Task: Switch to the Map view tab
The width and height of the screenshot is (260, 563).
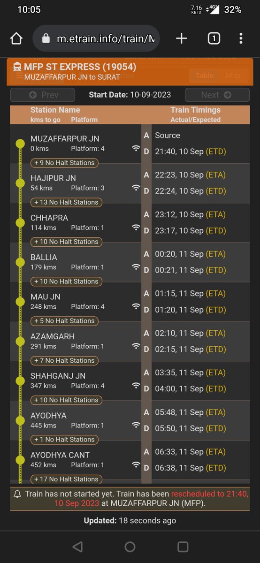Action: pyautogui.click(x=233, y=76)
